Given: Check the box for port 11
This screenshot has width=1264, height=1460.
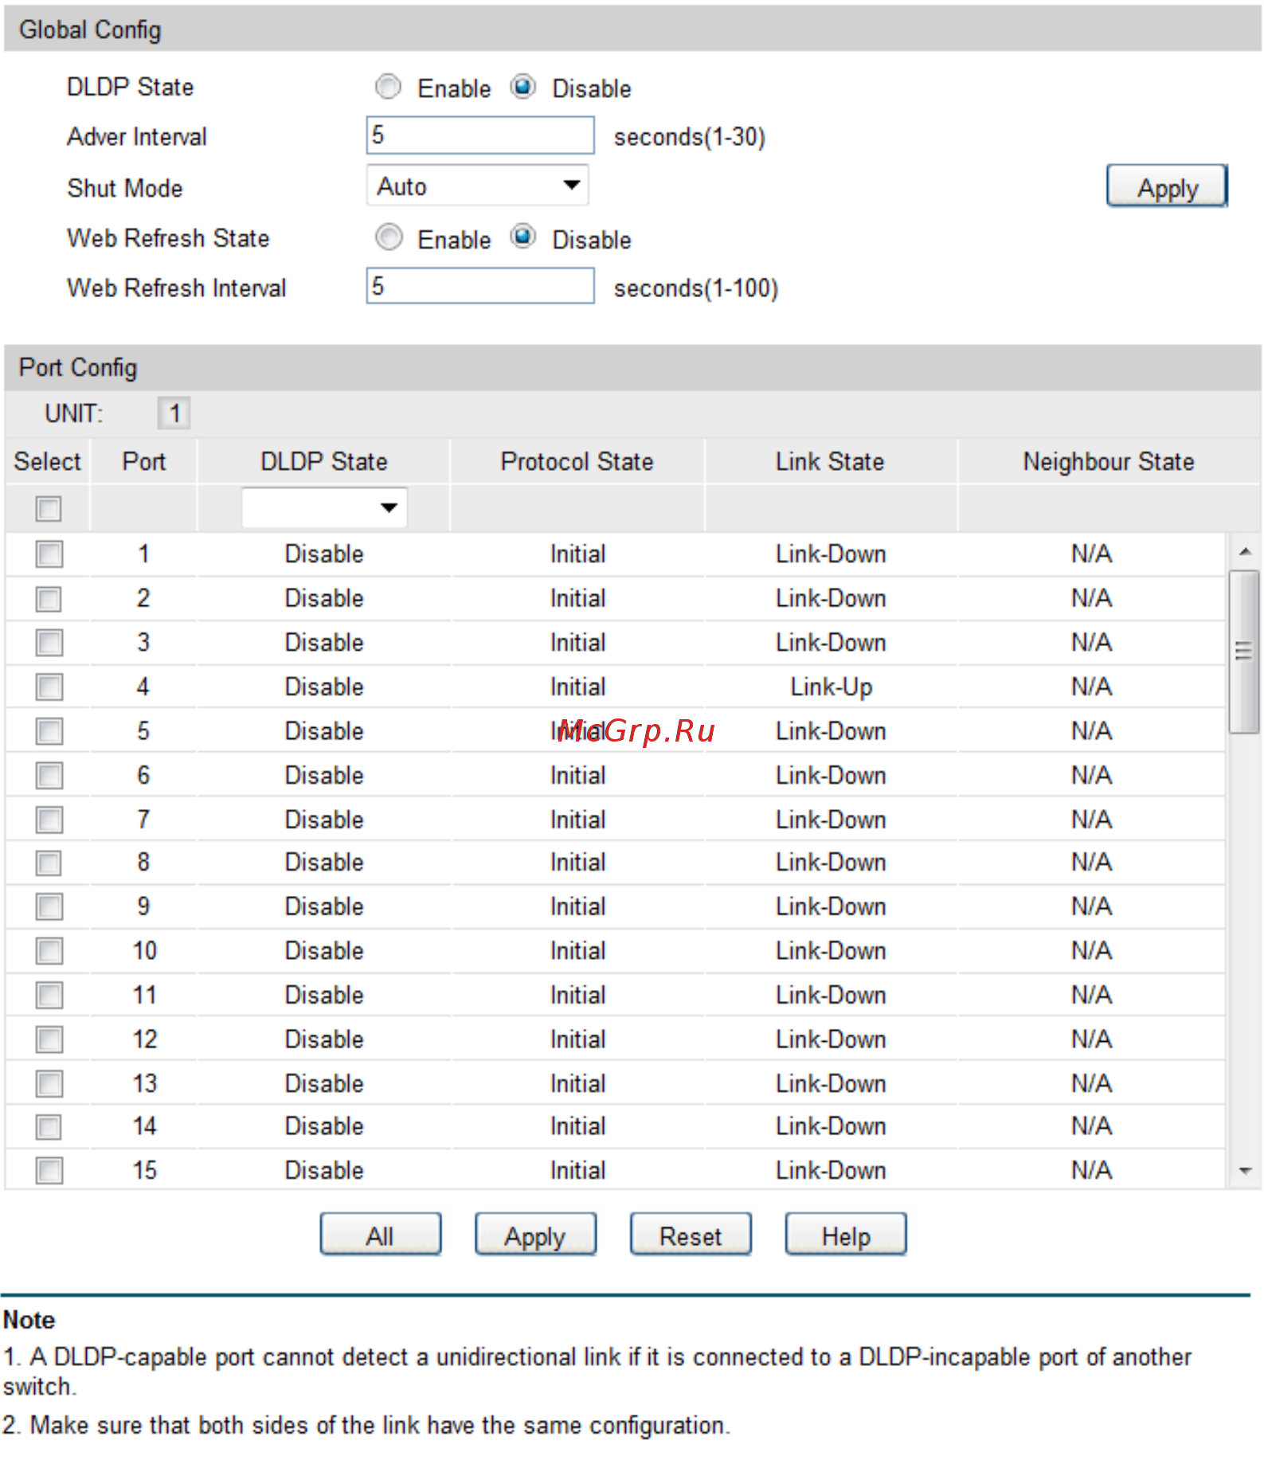Looking at the screenshot, I should tap(49, 995).
